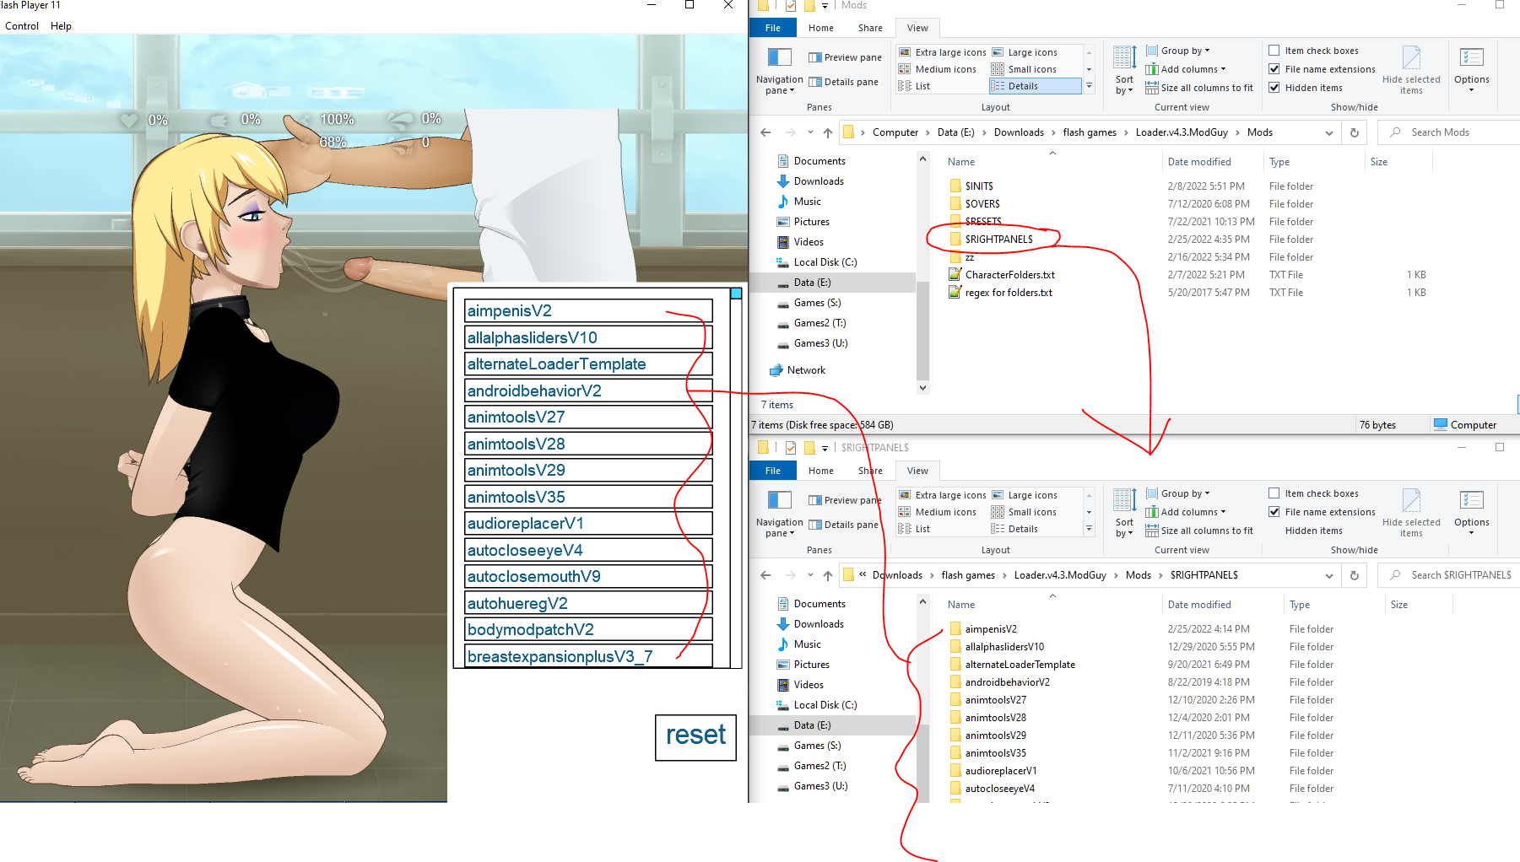Click Navigation pane icon in Mods window

pyautogui.click(x=779, y=58)
